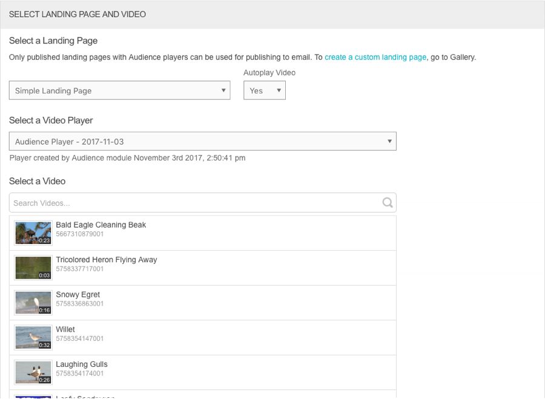Open the Autoplay Video Yes dropdown
The width and height of the screenshot is (545, 399).
[265, 91]
